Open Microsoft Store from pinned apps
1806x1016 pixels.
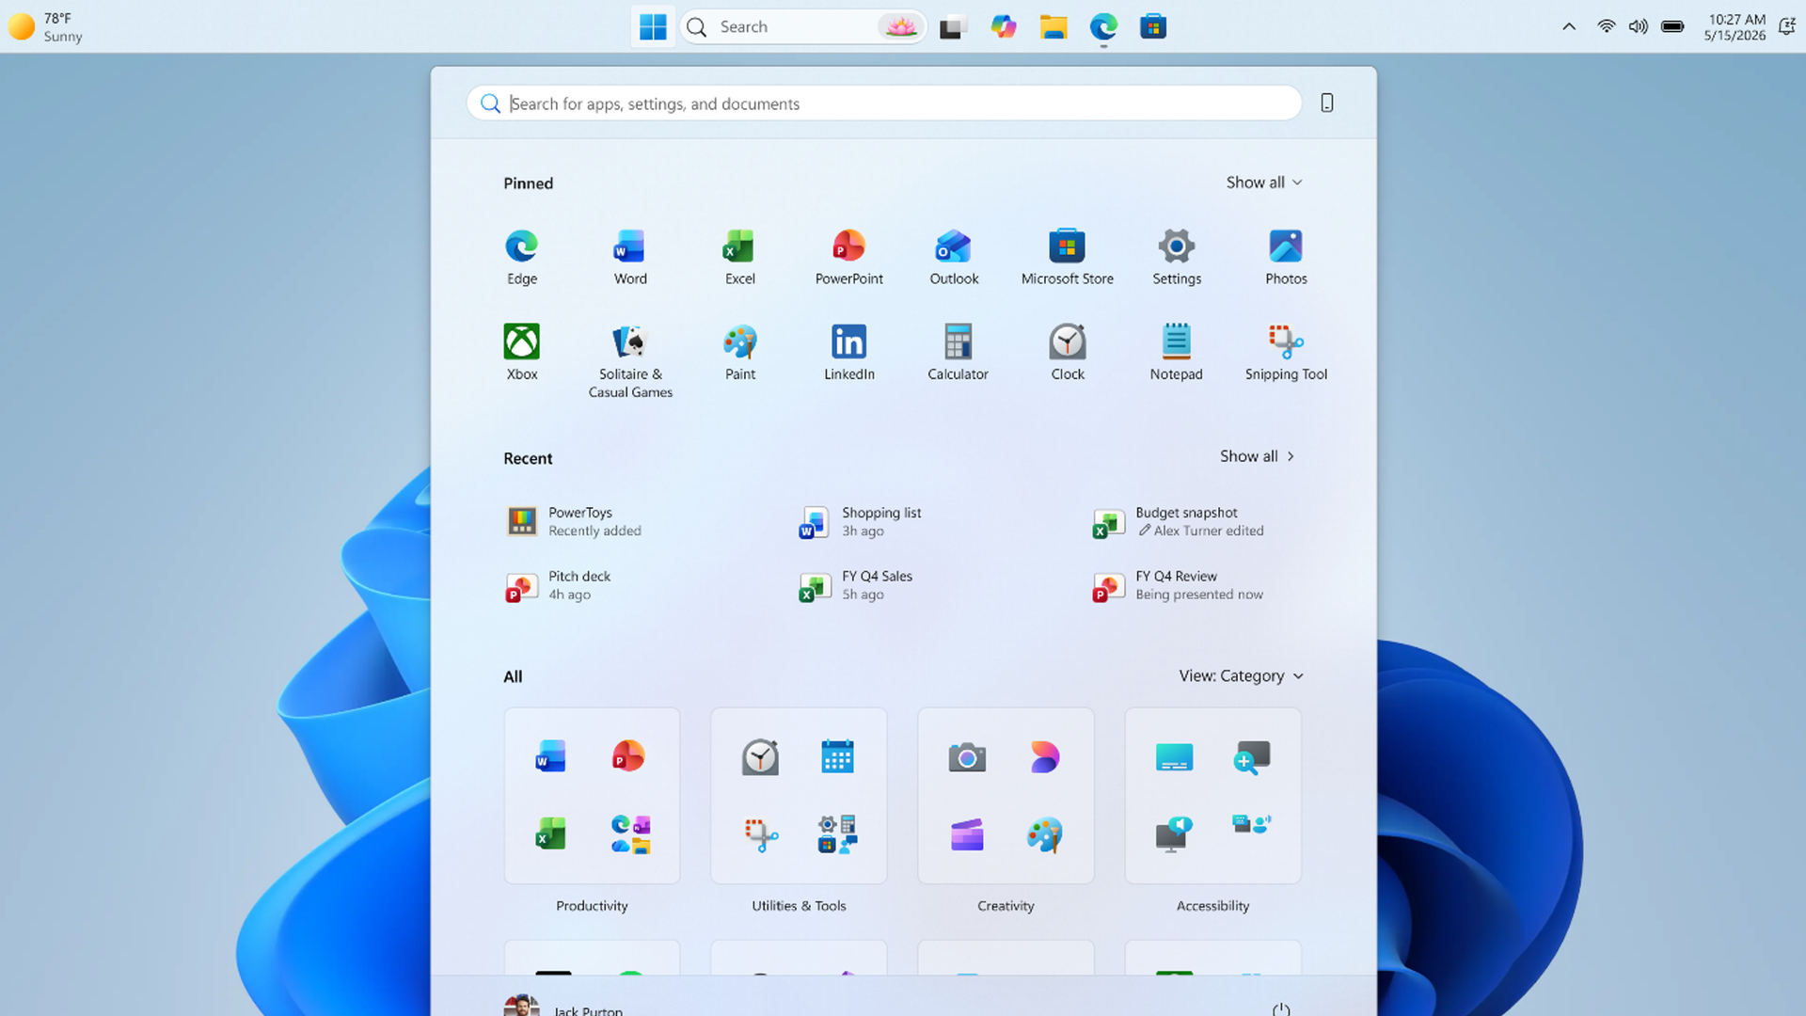[1068, 257]
